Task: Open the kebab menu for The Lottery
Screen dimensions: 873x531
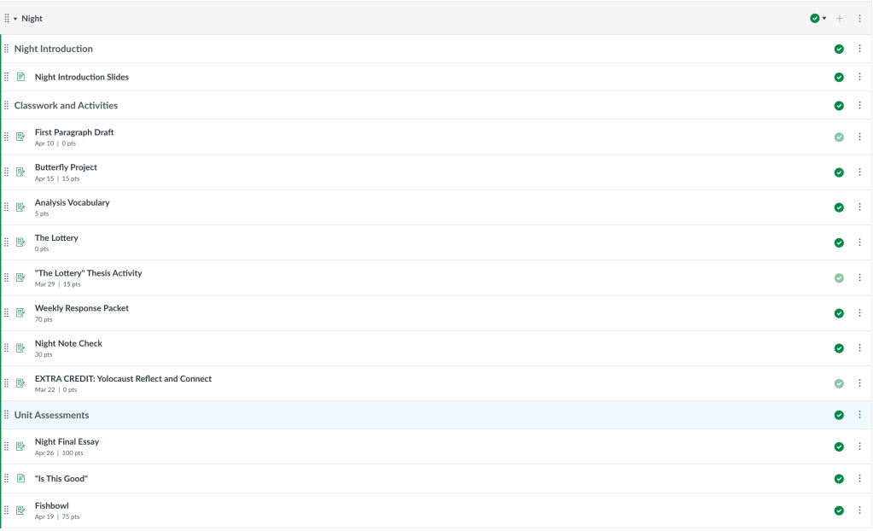Action: click(859, 242)
